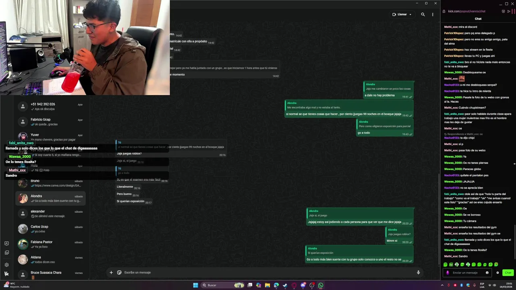Click the plus attach button in message bar

[111, 273]
